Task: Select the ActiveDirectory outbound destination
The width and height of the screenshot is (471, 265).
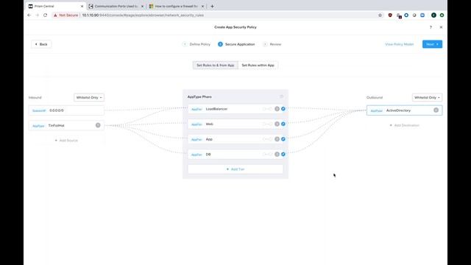Action: click(x=404, y=110)
